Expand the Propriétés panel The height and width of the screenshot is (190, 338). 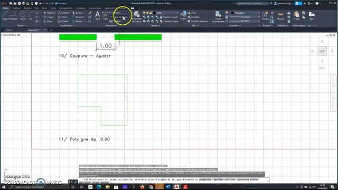(x=234, y=26)
